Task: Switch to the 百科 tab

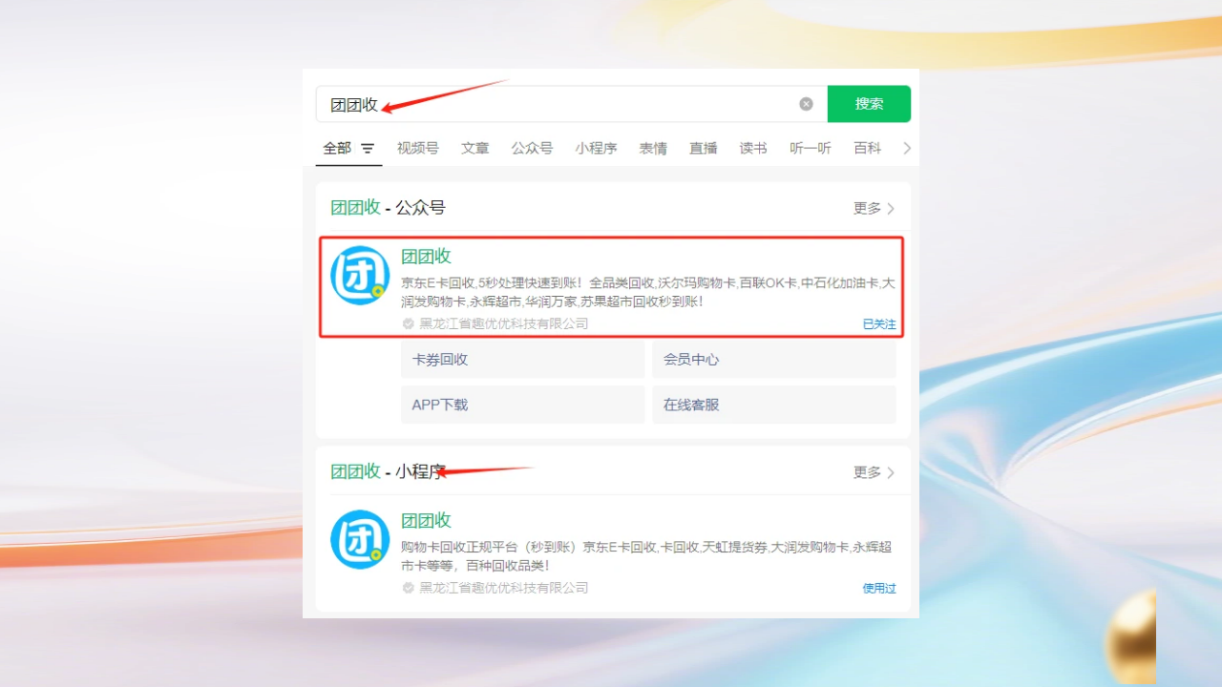Action: [868, 148]
